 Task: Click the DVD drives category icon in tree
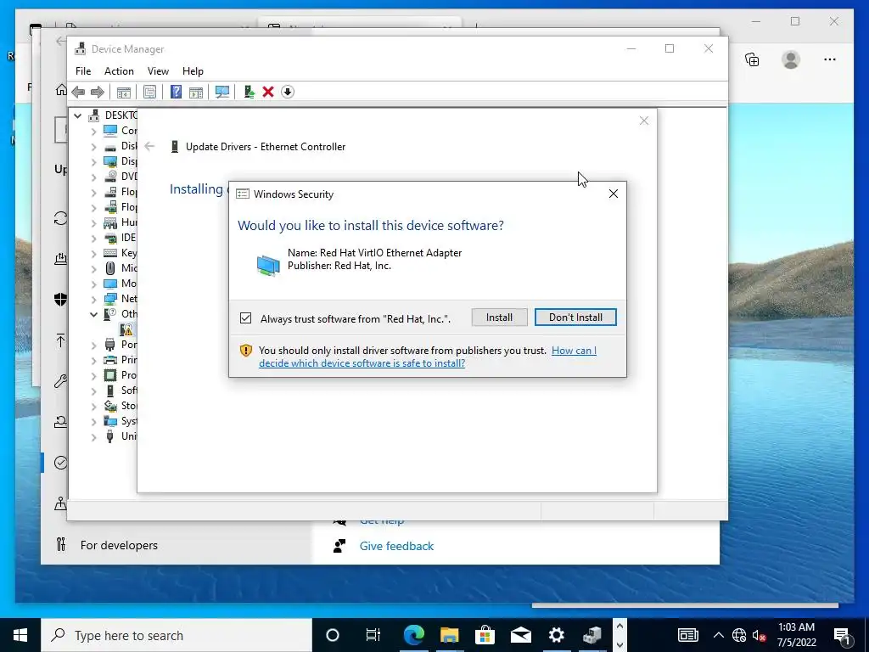click(111, 177)
